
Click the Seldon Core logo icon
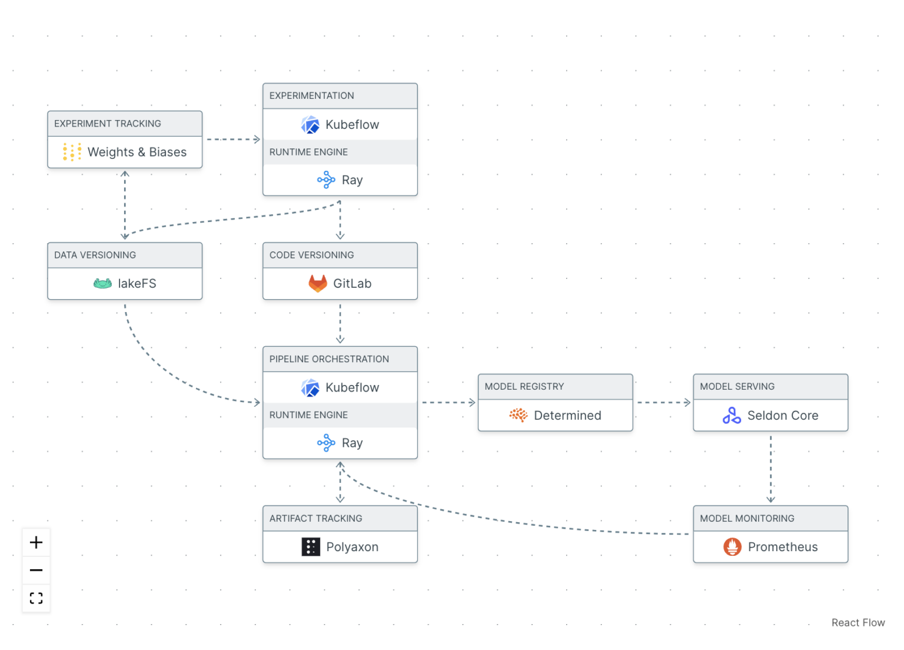[x=732, y=415]
